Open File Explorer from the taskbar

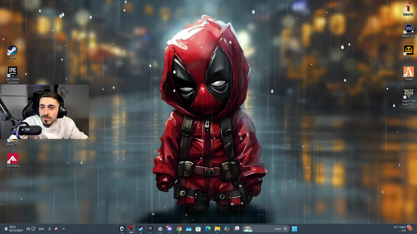pos(217,229)
